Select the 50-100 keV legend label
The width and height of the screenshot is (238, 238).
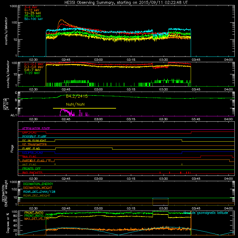tap(34, 19)
